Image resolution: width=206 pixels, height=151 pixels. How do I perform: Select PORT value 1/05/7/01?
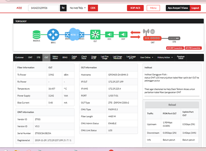[x=113, y=96]
